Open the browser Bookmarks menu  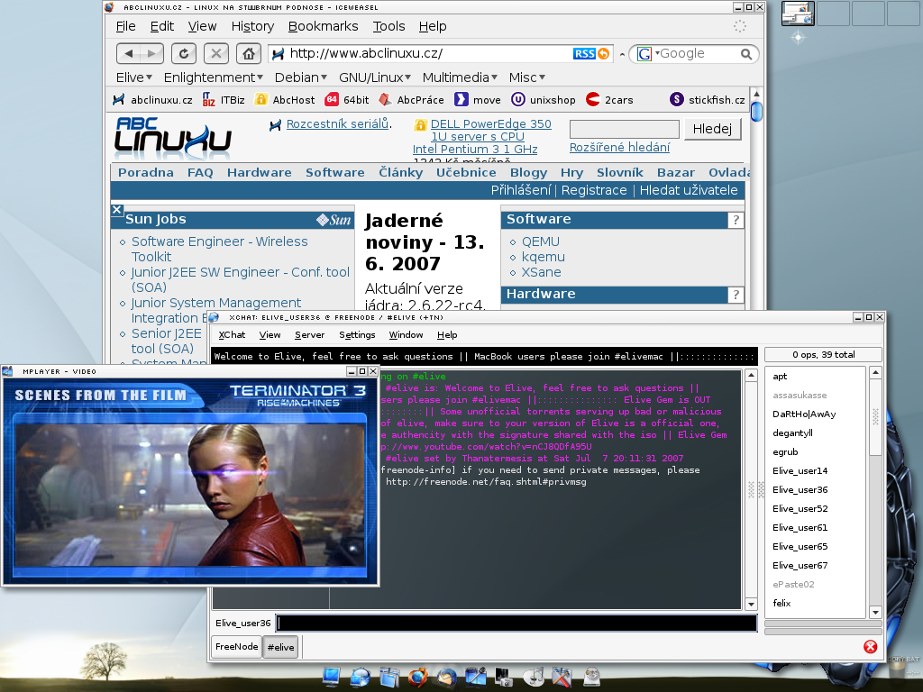[324, 26]
